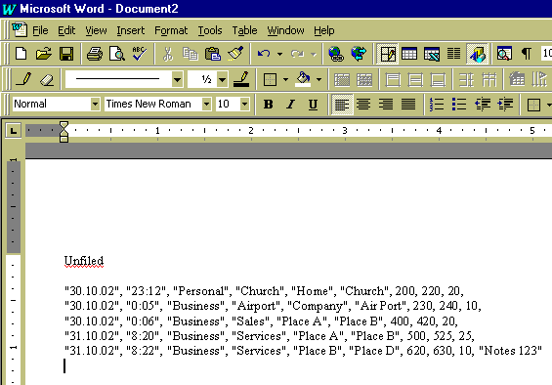Screen dimensions: 552x385
Task: Click the Insert Table icon
Action: coord(409,54)
